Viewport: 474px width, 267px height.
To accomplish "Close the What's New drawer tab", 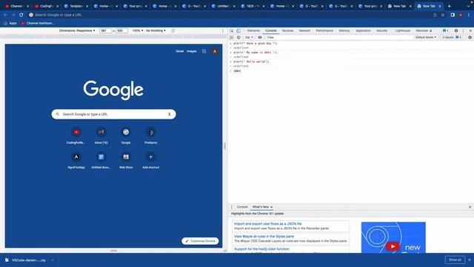I will (x=272, y=207).
